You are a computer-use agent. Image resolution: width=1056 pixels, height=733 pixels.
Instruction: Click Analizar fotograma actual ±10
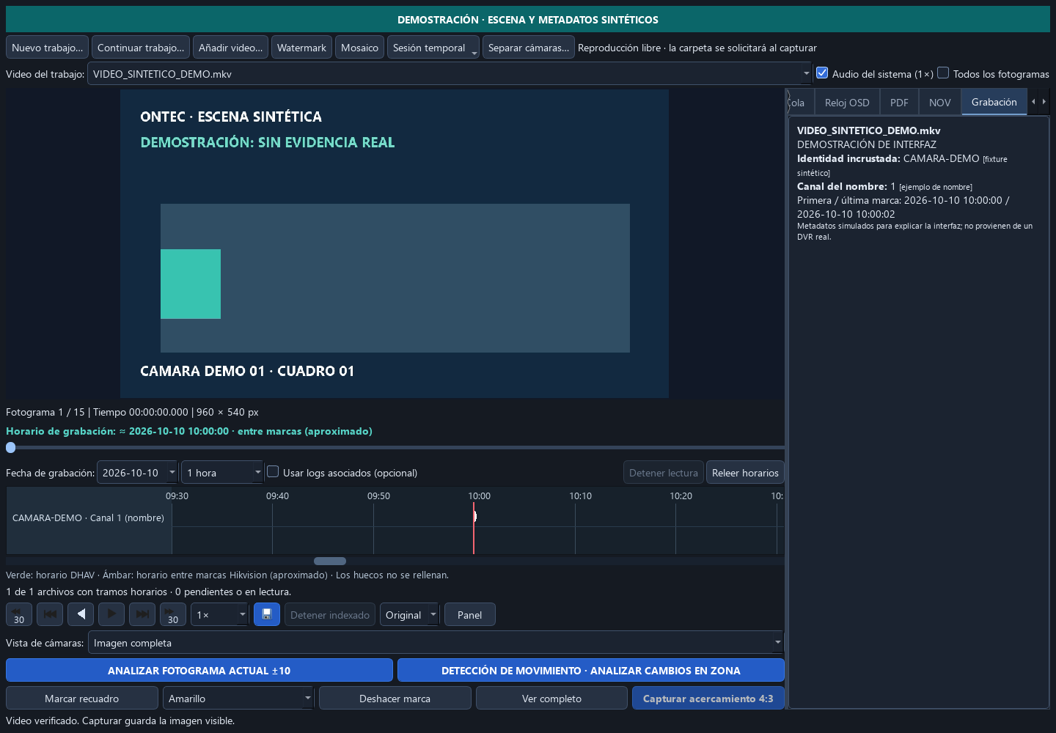click(199, 670)
